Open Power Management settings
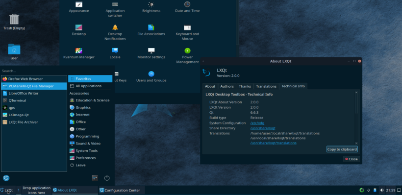The width and height of the screenshot is (402, 195). 187,55
